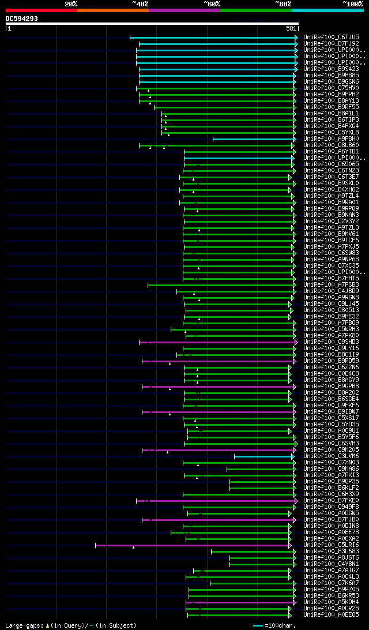Select the UniRef100_Q3LVM6 label
Viewport: 369px width, 630px height.
(332, 456)
